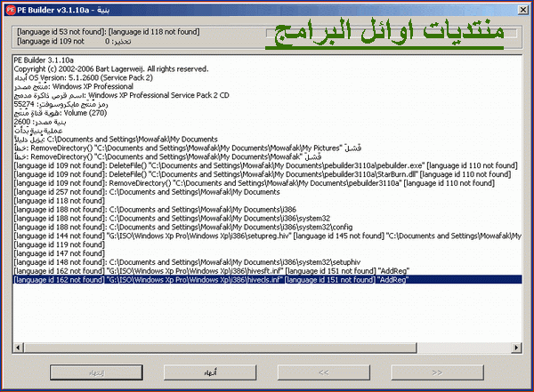
Task: Minimize the PE Builder window
Action: tap(492, 8)
